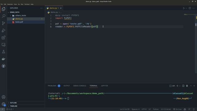Open the Explorer view in activity bar
197x111 pixels.
coord(3,9)
